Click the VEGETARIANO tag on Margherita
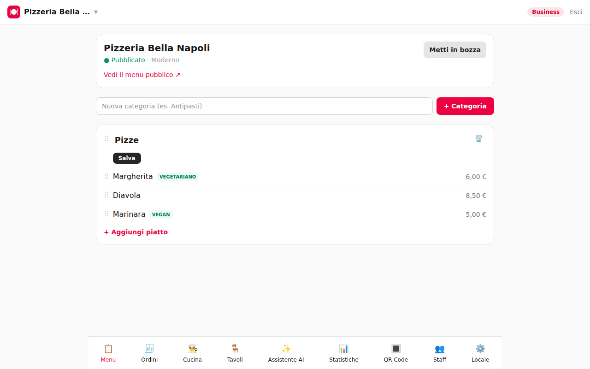 (x=177, y=177)
